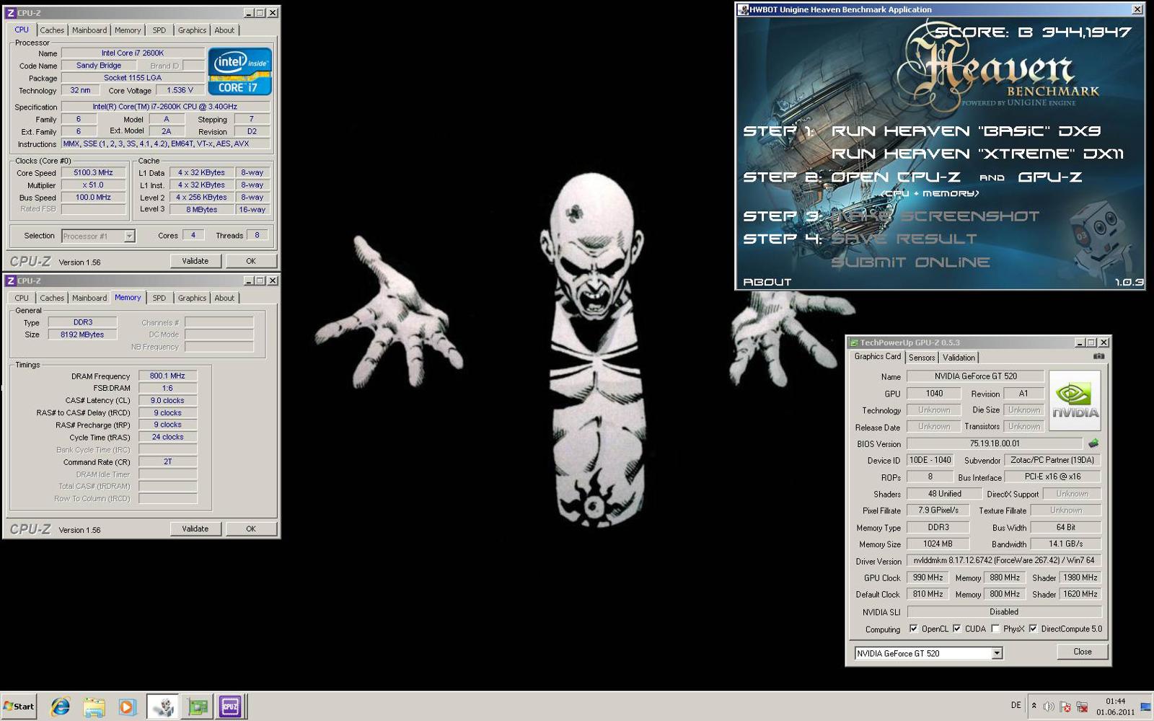Viewport: 1154px width, 721px height.
Task: Click the Start button
Action: (x=19, y=707)
